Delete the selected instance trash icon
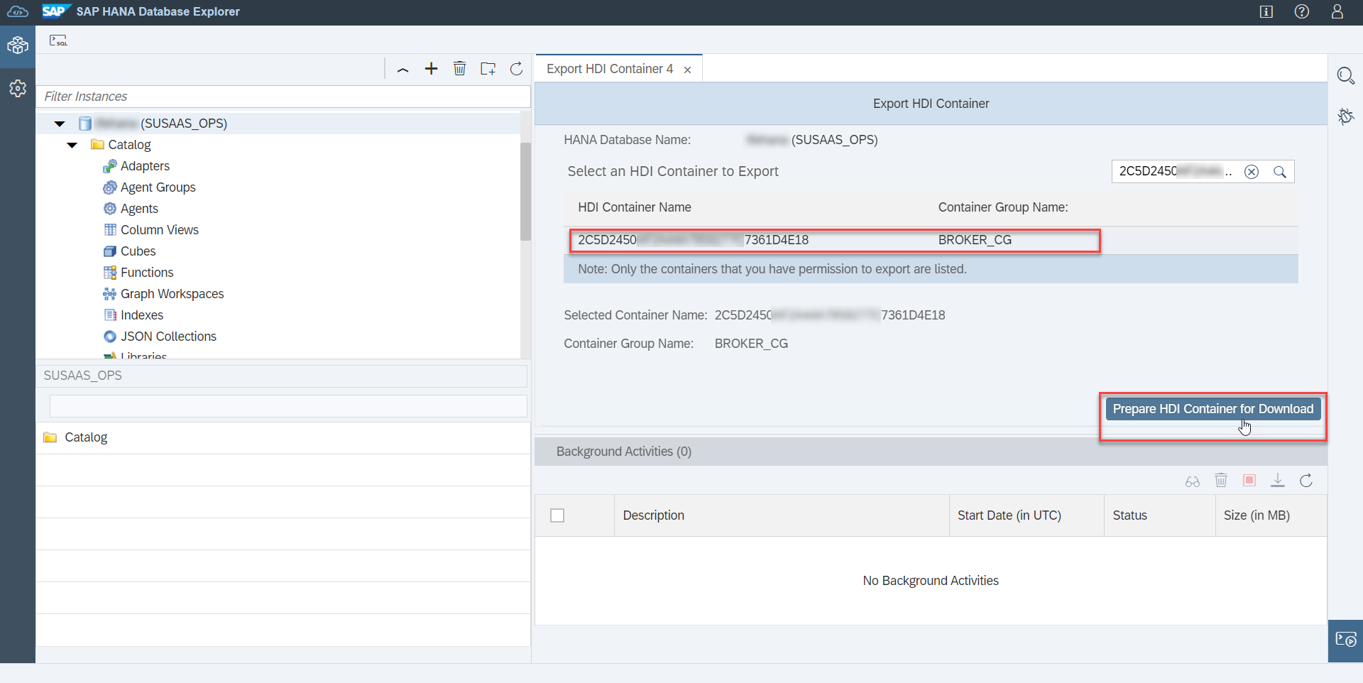Screen dimensions: 1363x683 point(459,69)
